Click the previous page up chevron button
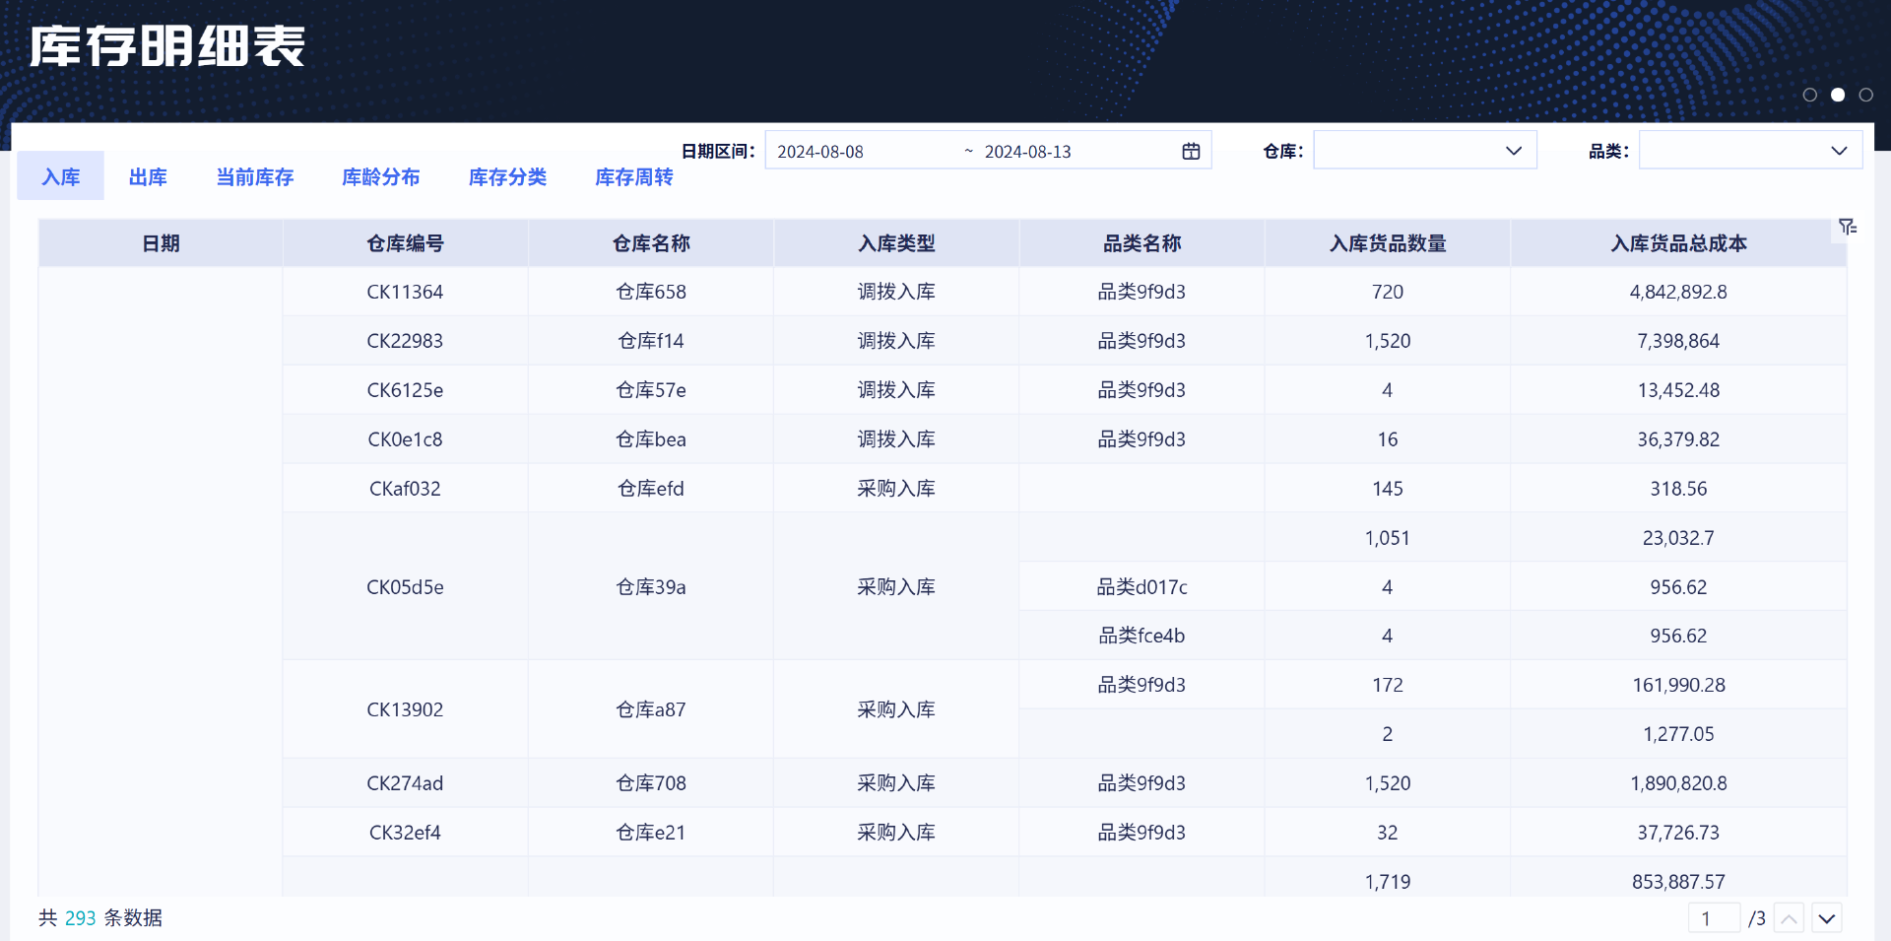Viewport: 1891px width, 941px height. [1788, 917]
